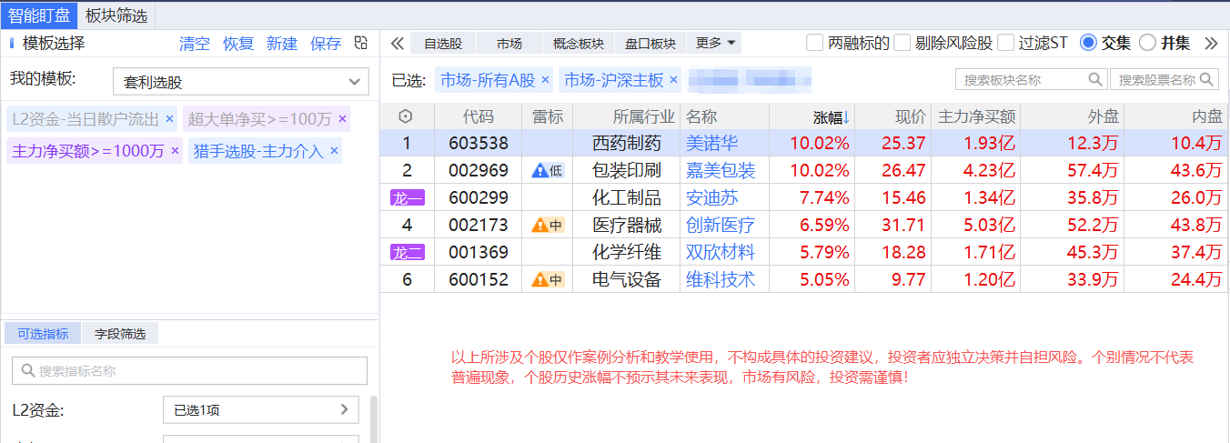
Task: Select the 并集 radio button
Action: click(1147, 43)
